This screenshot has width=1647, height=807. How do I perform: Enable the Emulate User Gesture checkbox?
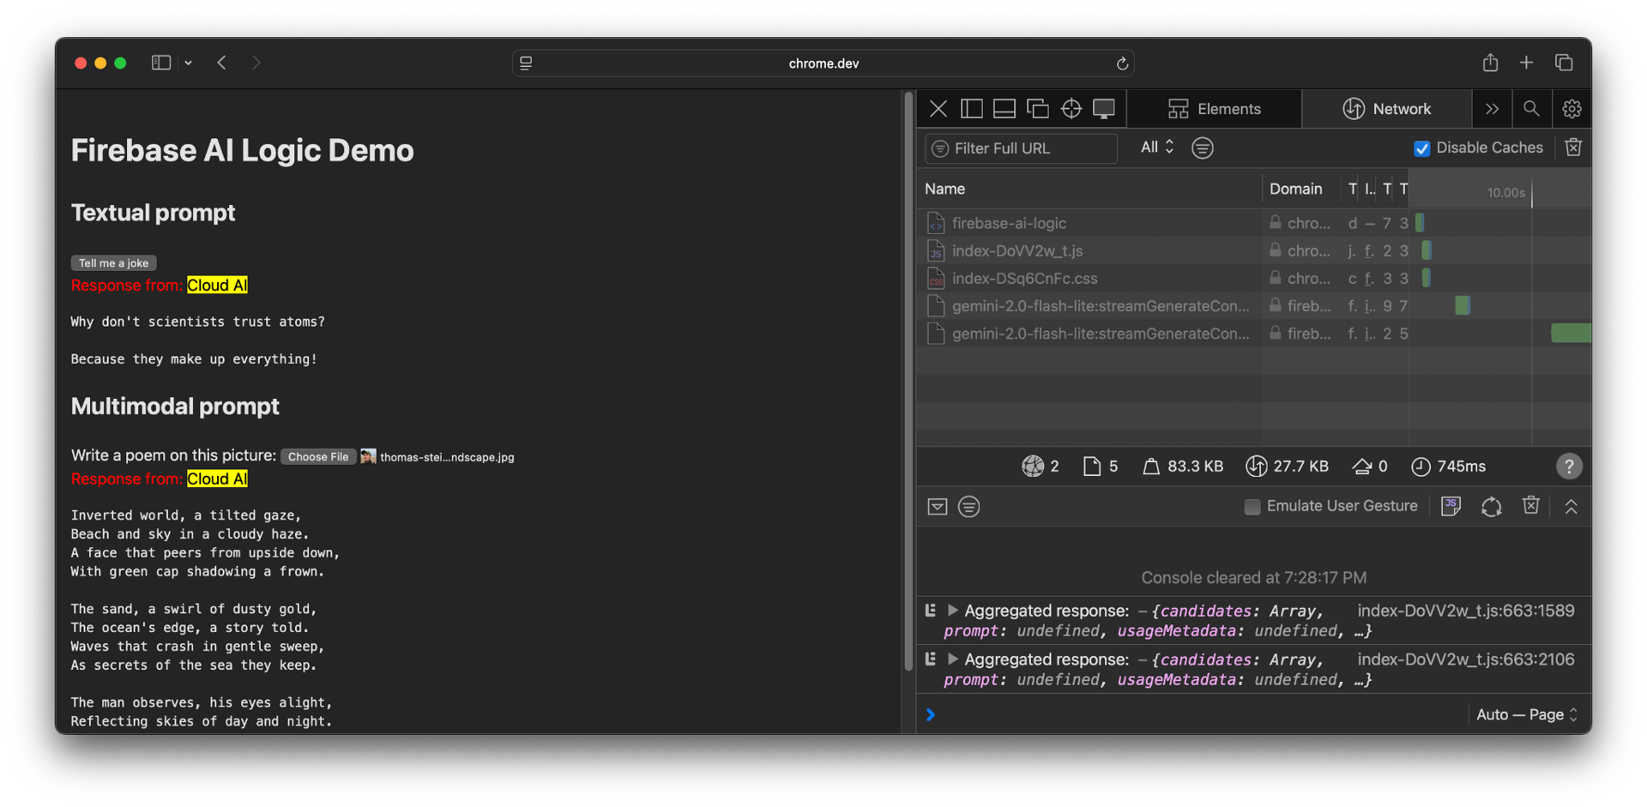(x=1252, y=507)
